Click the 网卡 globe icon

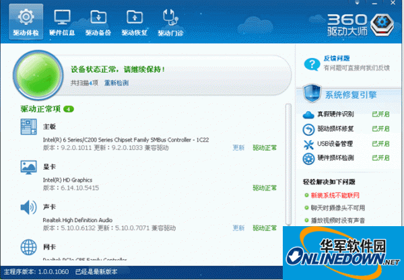click(28, 247)
